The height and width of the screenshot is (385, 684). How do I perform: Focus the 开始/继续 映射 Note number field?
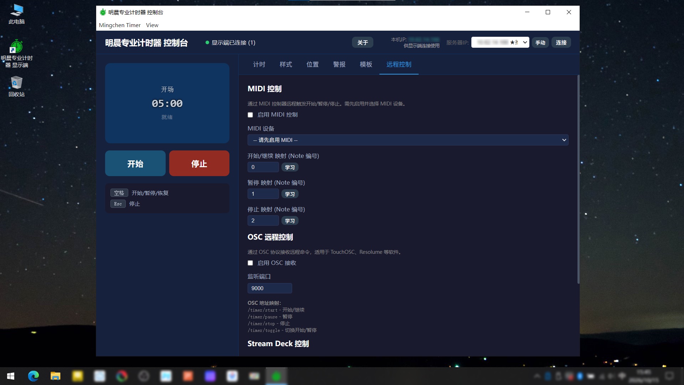[x=263, y=167]
